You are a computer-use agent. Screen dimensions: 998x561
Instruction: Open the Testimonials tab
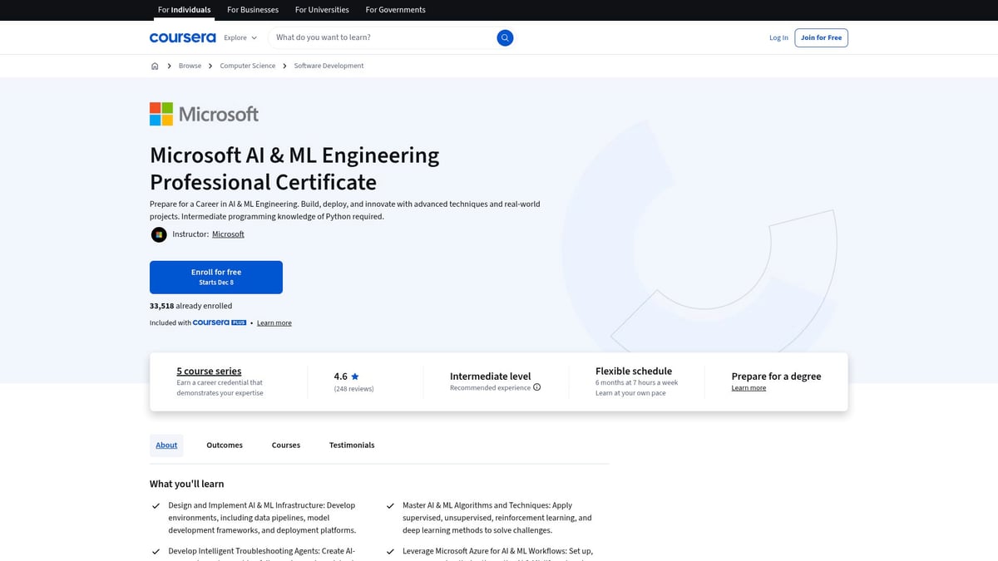tap(352, 445)
